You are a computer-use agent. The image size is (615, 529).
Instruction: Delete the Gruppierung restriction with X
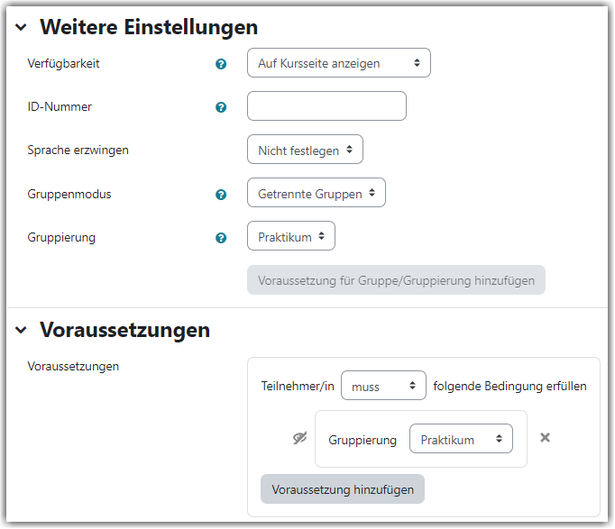545,437
